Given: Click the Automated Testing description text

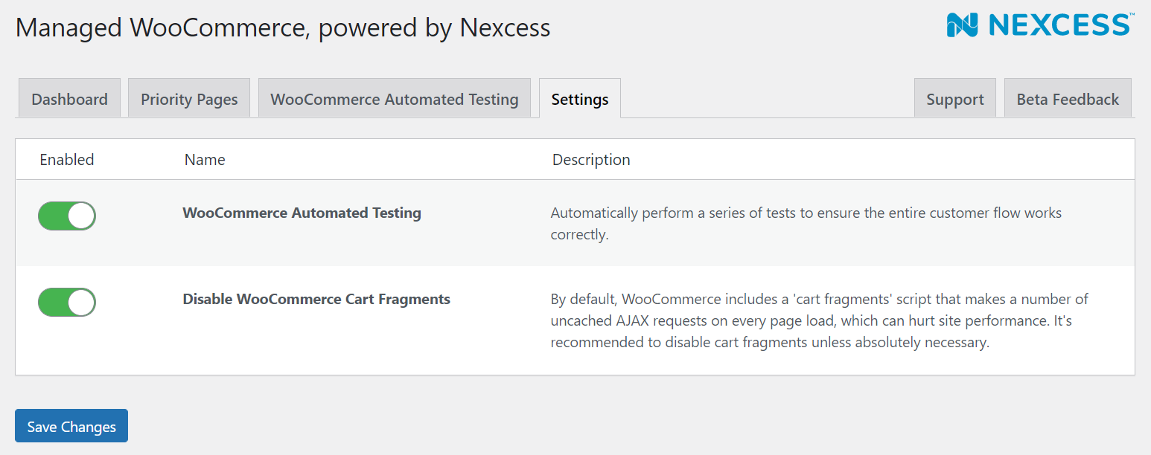Looking at the screenshot, I should coord(806,223).
